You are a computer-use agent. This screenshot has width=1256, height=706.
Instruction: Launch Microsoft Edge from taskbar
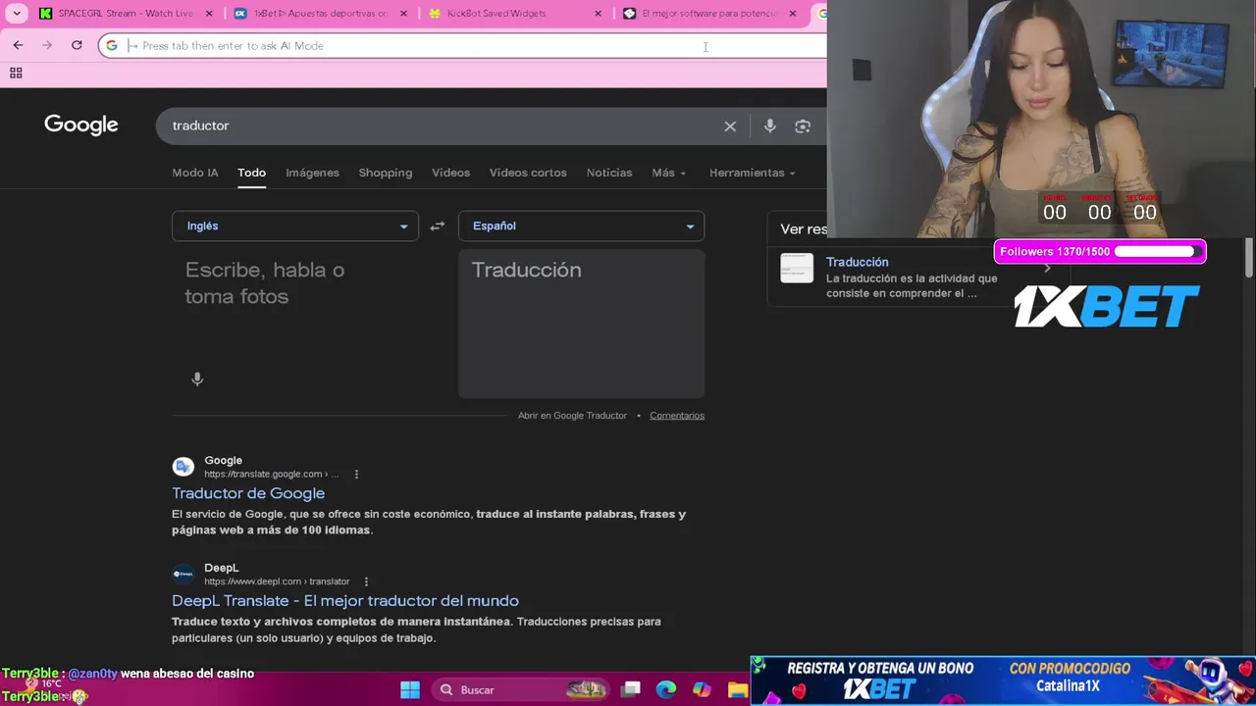pos(666,689)
